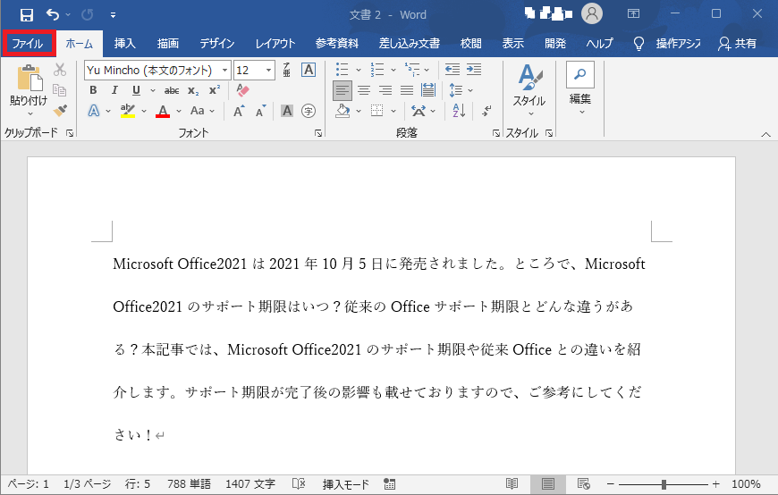Apply strikethrough to text
This screenshot has height=495, width=778.
(171, 90)
